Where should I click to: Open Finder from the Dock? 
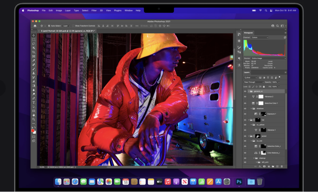(x=58, y=181)
